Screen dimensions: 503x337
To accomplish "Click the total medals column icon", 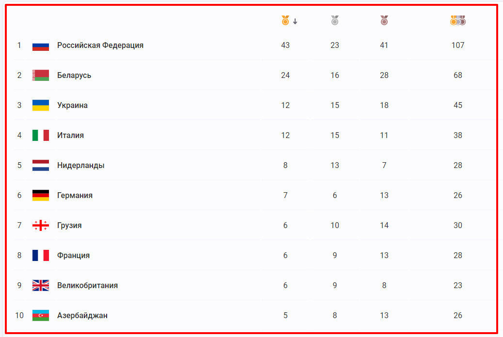I will 458,20.
